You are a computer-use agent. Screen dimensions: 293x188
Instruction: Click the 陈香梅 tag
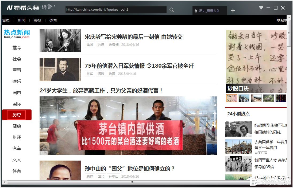tap(113, 45)
